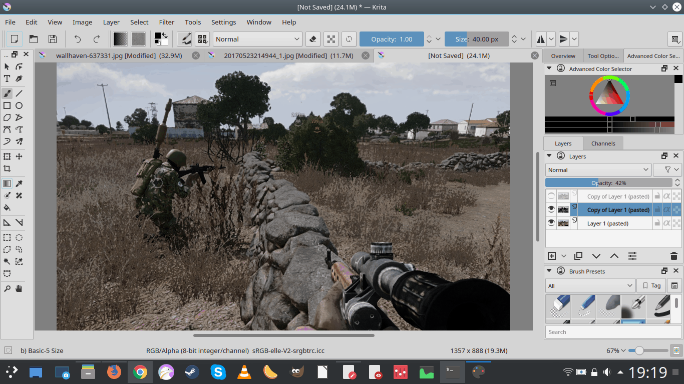This screenshot has height=384, width=684.
Task: Move layer down with the down arrow
Action: pos(596,256)
